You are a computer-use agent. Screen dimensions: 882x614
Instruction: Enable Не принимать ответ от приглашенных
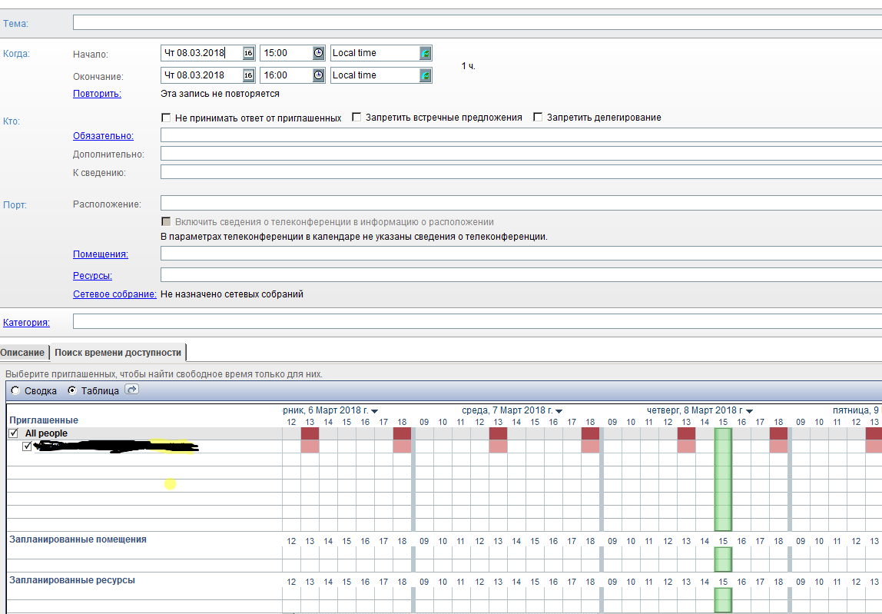[166, 118]
